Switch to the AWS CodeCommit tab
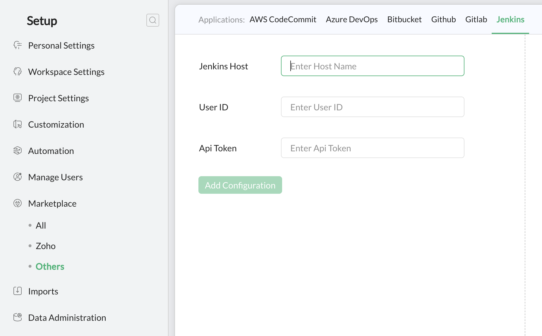The height and width of the screenshot is (336, 542). [283, 19]
